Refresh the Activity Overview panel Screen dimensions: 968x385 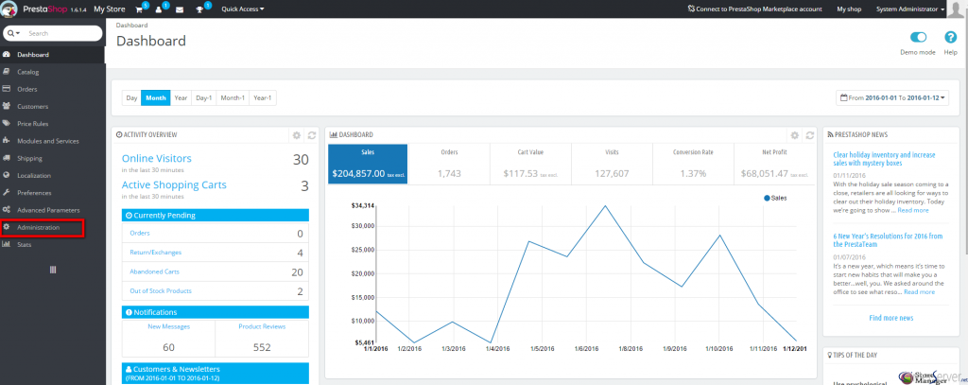(x=312, y=134)
